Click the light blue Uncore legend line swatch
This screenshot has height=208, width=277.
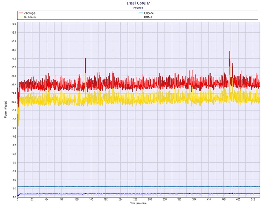141,13
